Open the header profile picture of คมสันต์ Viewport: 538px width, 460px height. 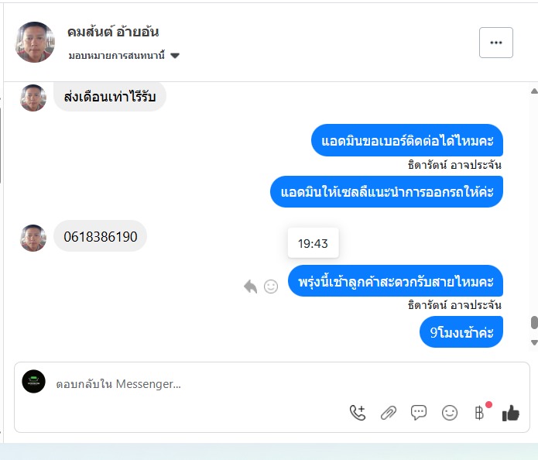point(35,42)
